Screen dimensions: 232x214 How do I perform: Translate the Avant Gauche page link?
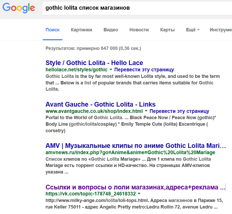179,111
